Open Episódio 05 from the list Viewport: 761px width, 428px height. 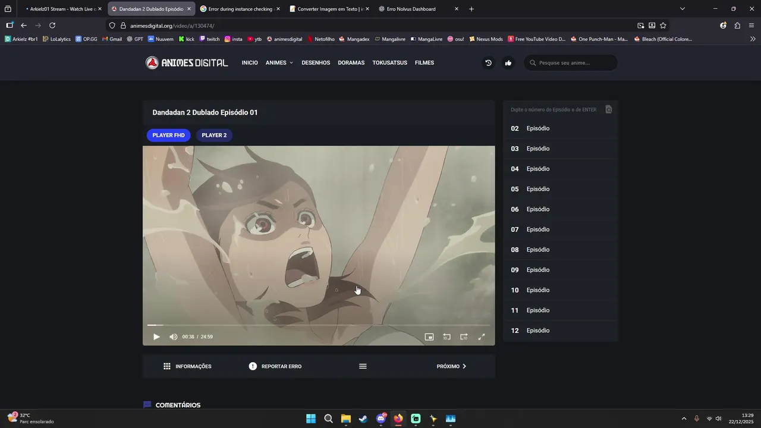[561, 189]
